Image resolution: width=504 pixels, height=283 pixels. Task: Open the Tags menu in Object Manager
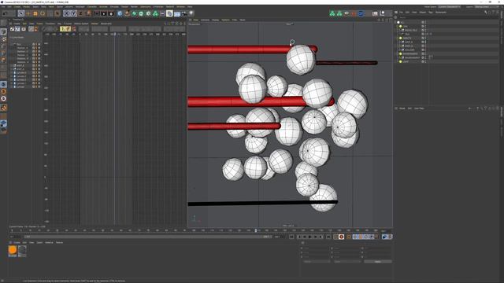point(431,13)
